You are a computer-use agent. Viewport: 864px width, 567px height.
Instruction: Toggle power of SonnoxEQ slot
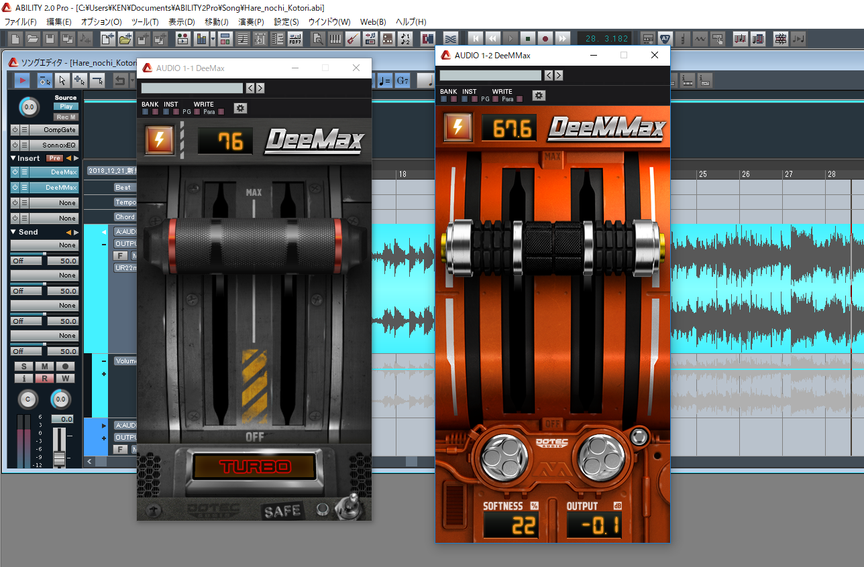click(x=15, y=145)
